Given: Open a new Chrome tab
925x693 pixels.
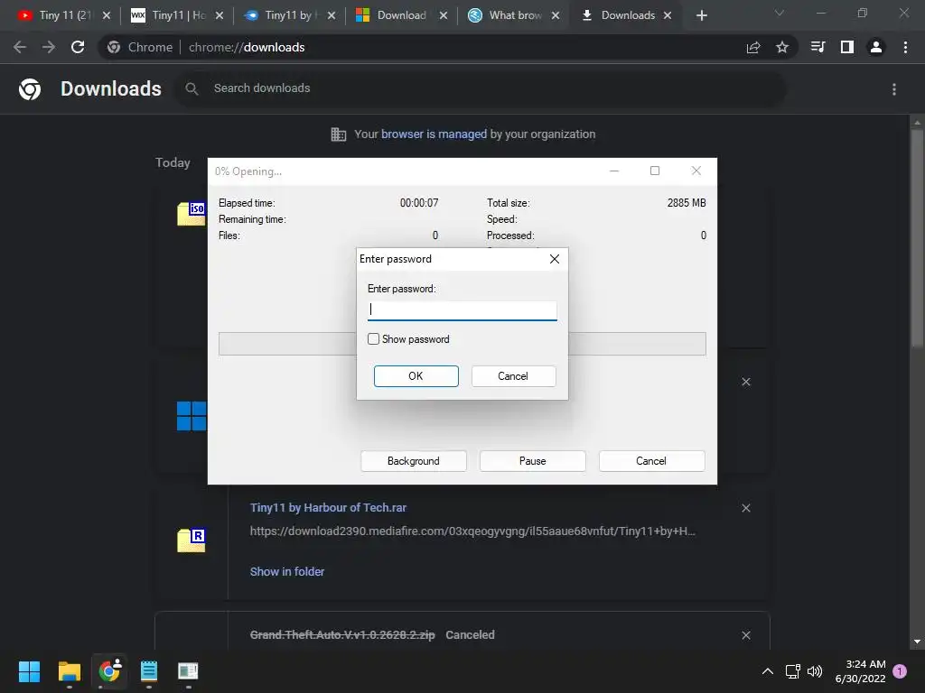Looking at the screenshot, I should (x=701, y=15).
